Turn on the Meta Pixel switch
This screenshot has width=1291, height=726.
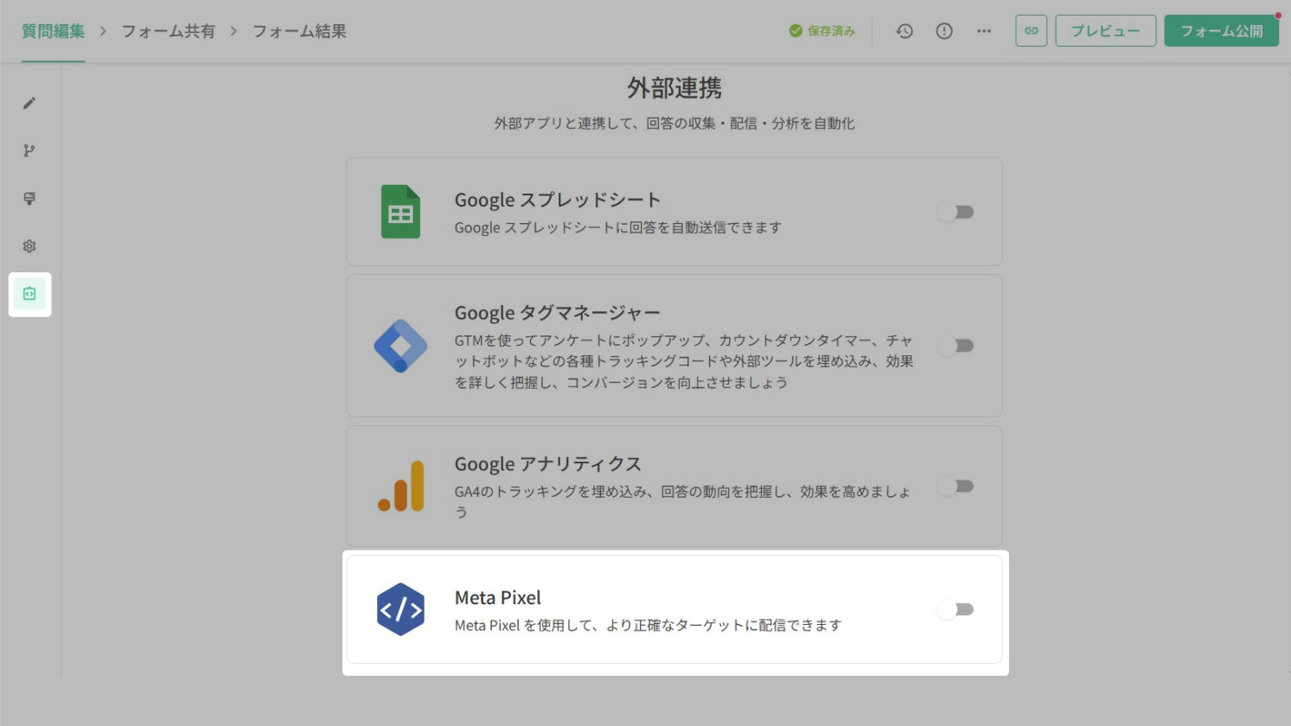pos(956,609)
